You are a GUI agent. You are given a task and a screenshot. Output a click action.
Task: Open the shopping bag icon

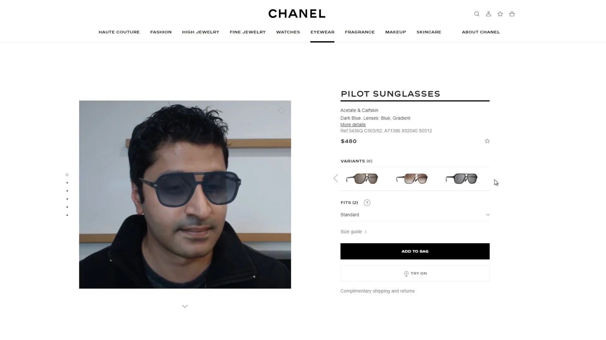tap(512, 14)
